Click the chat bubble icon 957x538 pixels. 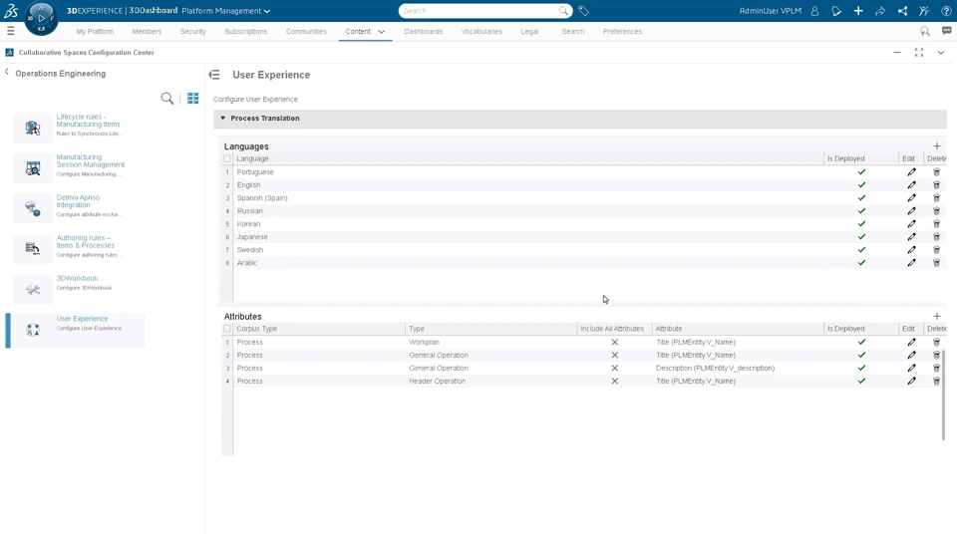click(x=947, y=31)
